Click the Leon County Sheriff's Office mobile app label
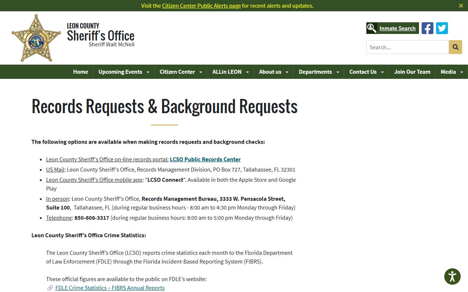Viewport: 468px width, 292px height. click(94, 180)
